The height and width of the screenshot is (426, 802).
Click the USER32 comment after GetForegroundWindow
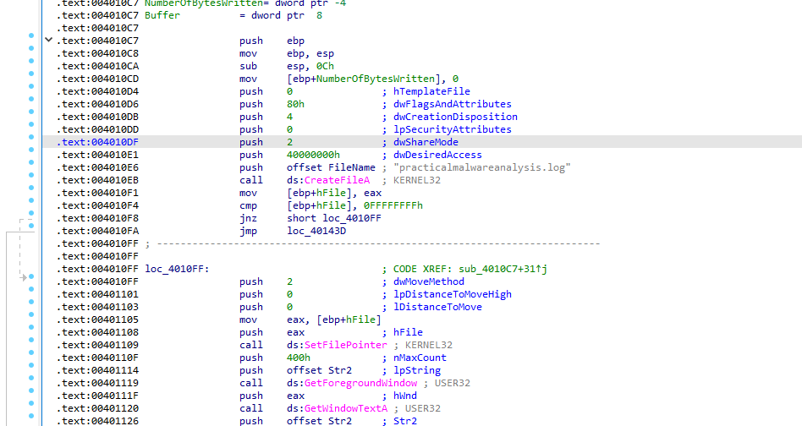click(452, 383)
